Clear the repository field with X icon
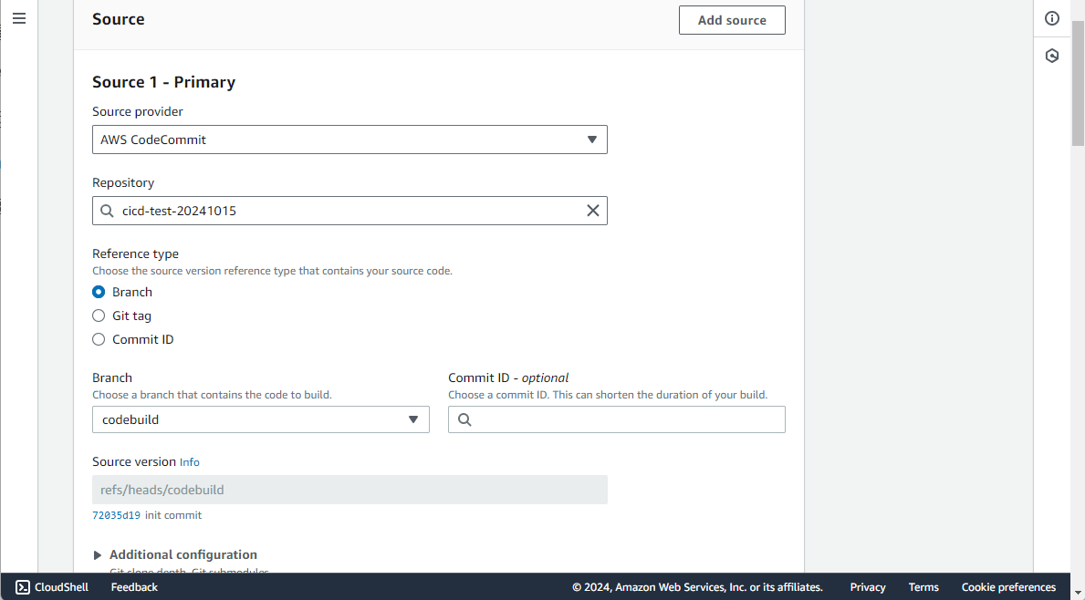Image resolution: width=1085 pixels, height=600 pixels. [593, 211]
